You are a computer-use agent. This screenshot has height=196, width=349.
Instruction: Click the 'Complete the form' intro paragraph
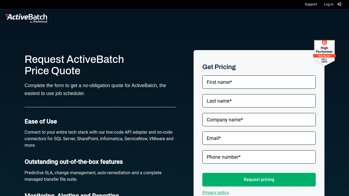coord(95,89)
